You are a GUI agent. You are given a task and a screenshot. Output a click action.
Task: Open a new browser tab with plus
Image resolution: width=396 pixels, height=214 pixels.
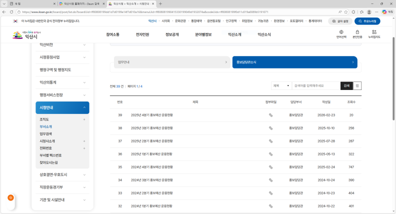point(160,4)
